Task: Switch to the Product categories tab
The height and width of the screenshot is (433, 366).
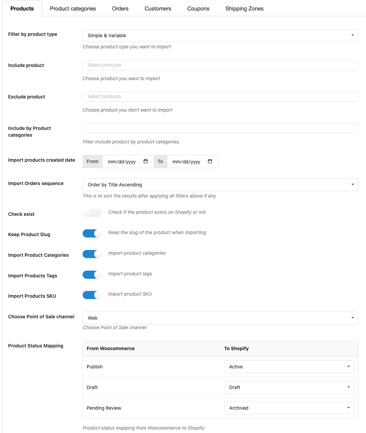Action: pyautogui.click(x=73, y=8)
